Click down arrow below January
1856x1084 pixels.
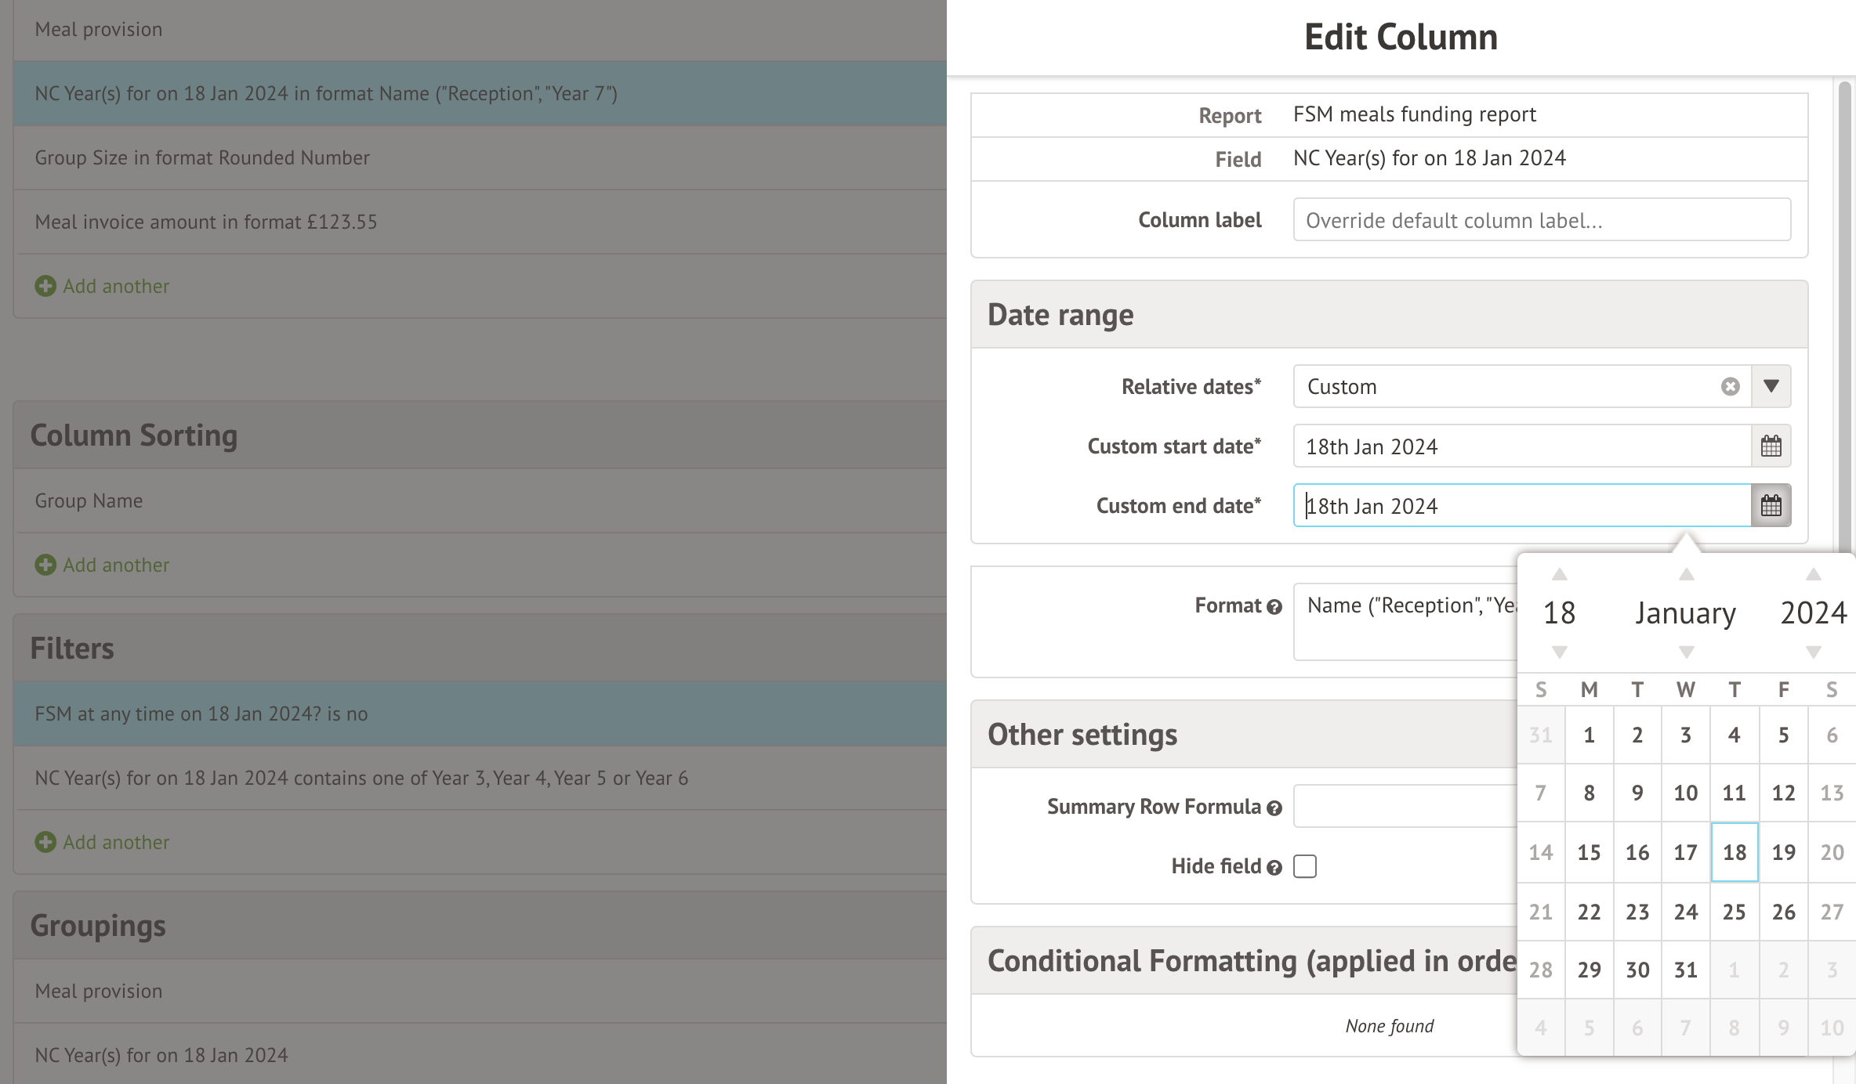[x=1685, y=651]
